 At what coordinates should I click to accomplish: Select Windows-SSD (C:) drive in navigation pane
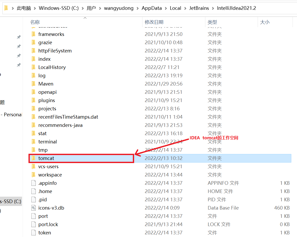pos(11,201)
